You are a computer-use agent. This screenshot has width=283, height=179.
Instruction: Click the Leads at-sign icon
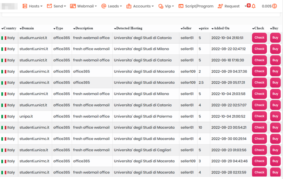tap(104, 6)
